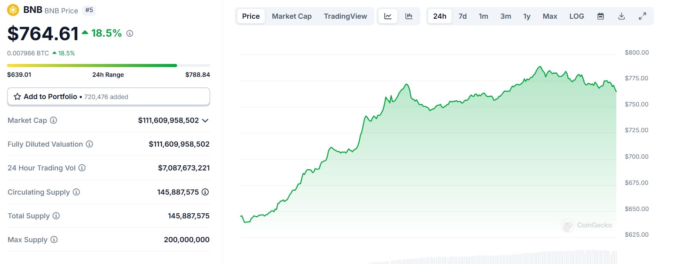
Task: Click the 0.007966 BTC value
Action: coord(28,53)
